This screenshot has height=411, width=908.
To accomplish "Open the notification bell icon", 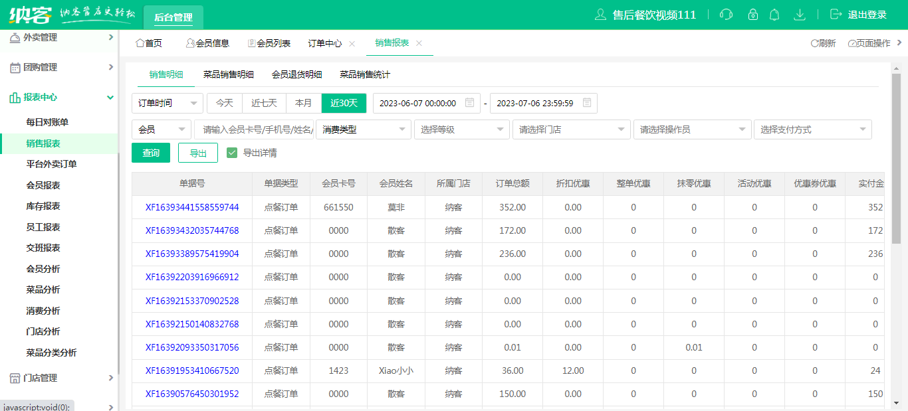I will tap(774, 15).
